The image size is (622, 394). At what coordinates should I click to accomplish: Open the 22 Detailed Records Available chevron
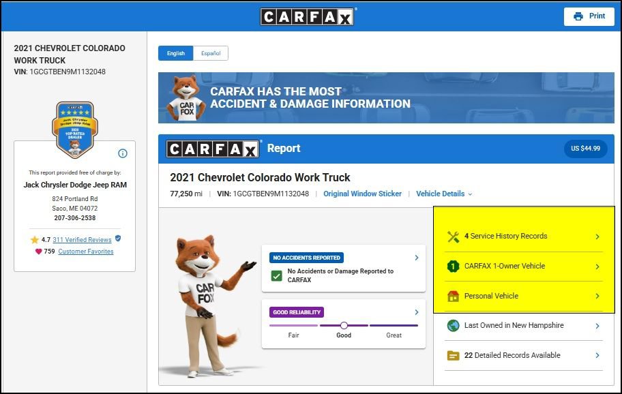pyautogui.click(x=597, y=356)
